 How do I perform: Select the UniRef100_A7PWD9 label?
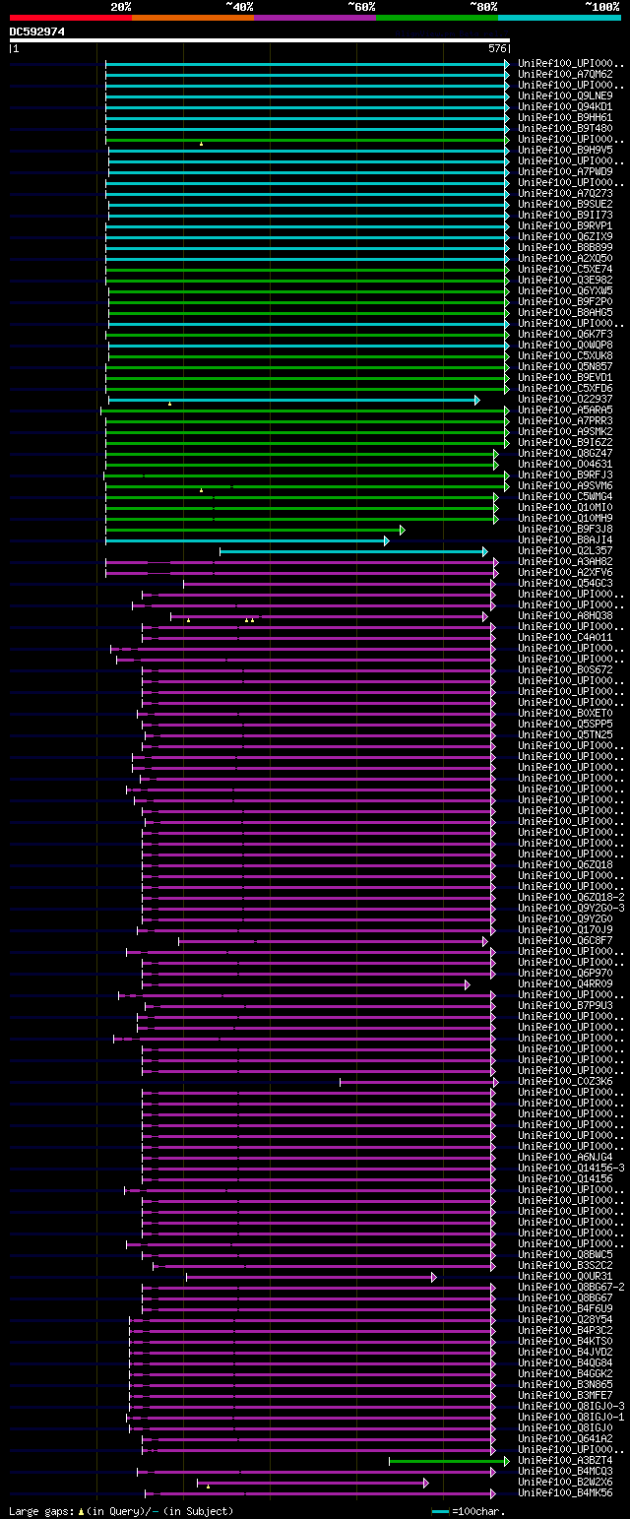[x=565, y=171]
